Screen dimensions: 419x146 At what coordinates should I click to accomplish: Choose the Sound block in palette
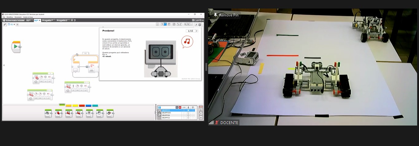100,113
